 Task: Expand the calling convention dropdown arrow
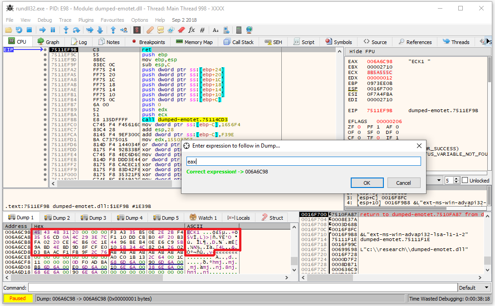[438, 180]
